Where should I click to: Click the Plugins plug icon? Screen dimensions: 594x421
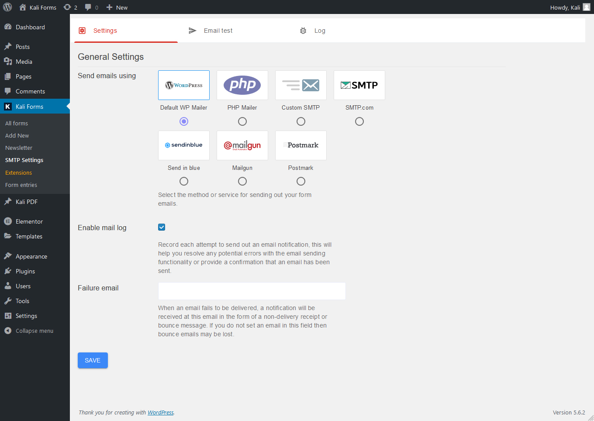pyautogui.click(x=8, y=271)
